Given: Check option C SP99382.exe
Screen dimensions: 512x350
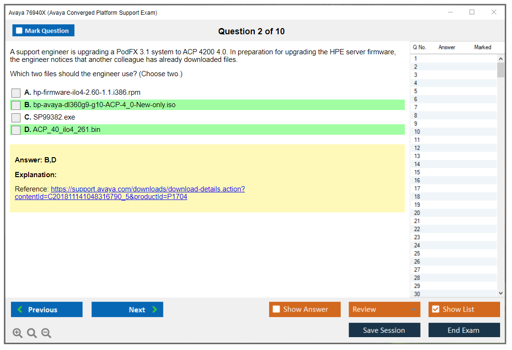Looking at the screenshot, I should (x=16, y=118).
